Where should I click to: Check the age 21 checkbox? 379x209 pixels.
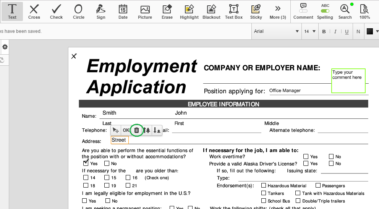click(128, 185)
